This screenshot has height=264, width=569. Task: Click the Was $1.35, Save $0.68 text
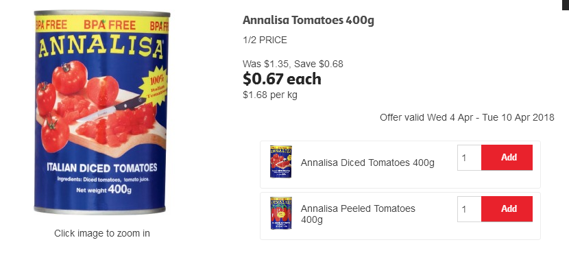tap(293, 64)
